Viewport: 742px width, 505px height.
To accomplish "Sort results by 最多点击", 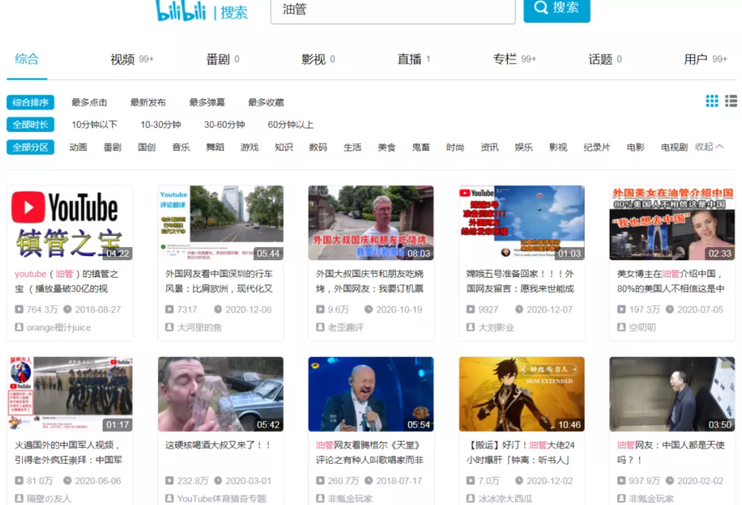I will 89,102.
